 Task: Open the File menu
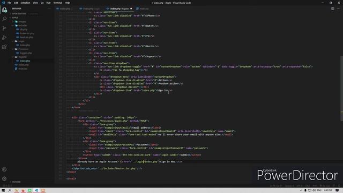click(10, 3)
